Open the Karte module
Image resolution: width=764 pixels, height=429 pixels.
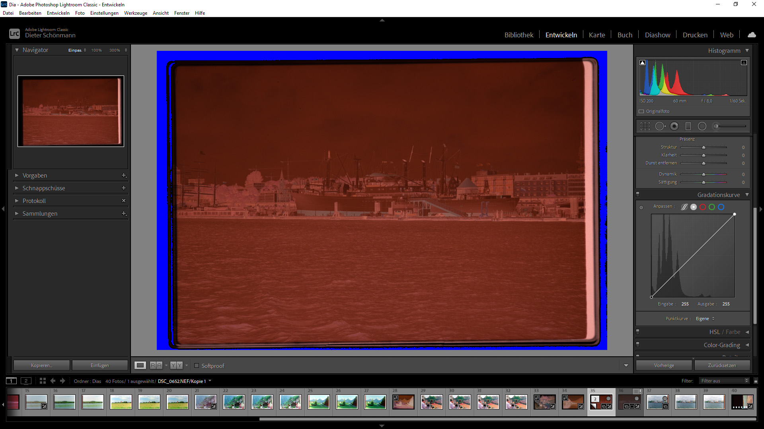pyautogui.click(x=597, y=35)
